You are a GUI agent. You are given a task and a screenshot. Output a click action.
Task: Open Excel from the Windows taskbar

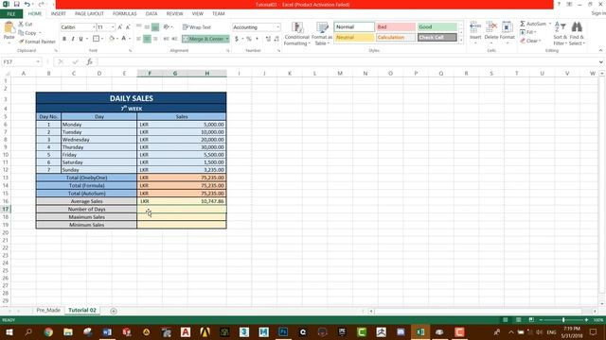[x=420, y=331]
